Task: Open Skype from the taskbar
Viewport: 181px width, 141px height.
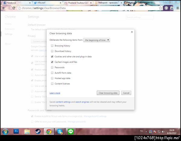Action: (x=60, y=131)
